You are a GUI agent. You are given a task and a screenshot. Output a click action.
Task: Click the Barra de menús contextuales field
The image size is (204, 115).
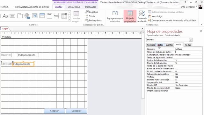[188, 69]
